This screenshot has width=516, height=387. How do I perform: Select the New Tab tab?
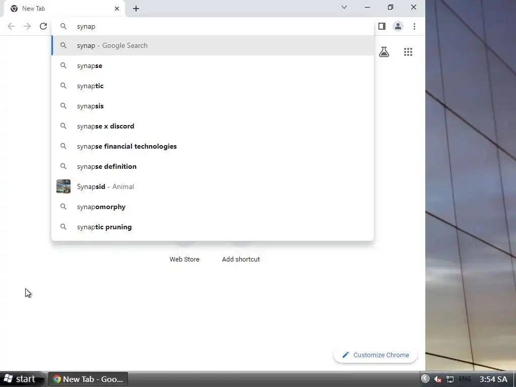[64, 9]
